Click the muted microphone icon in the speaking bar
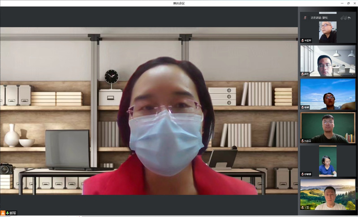This screenshot has width=358, height=217. point(305,17)
